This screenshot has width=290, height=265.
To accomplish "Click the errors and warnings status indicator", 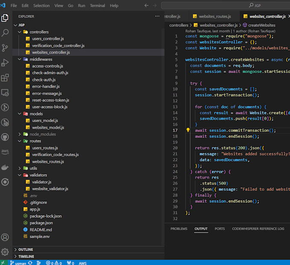I will [x=54, y=263].
